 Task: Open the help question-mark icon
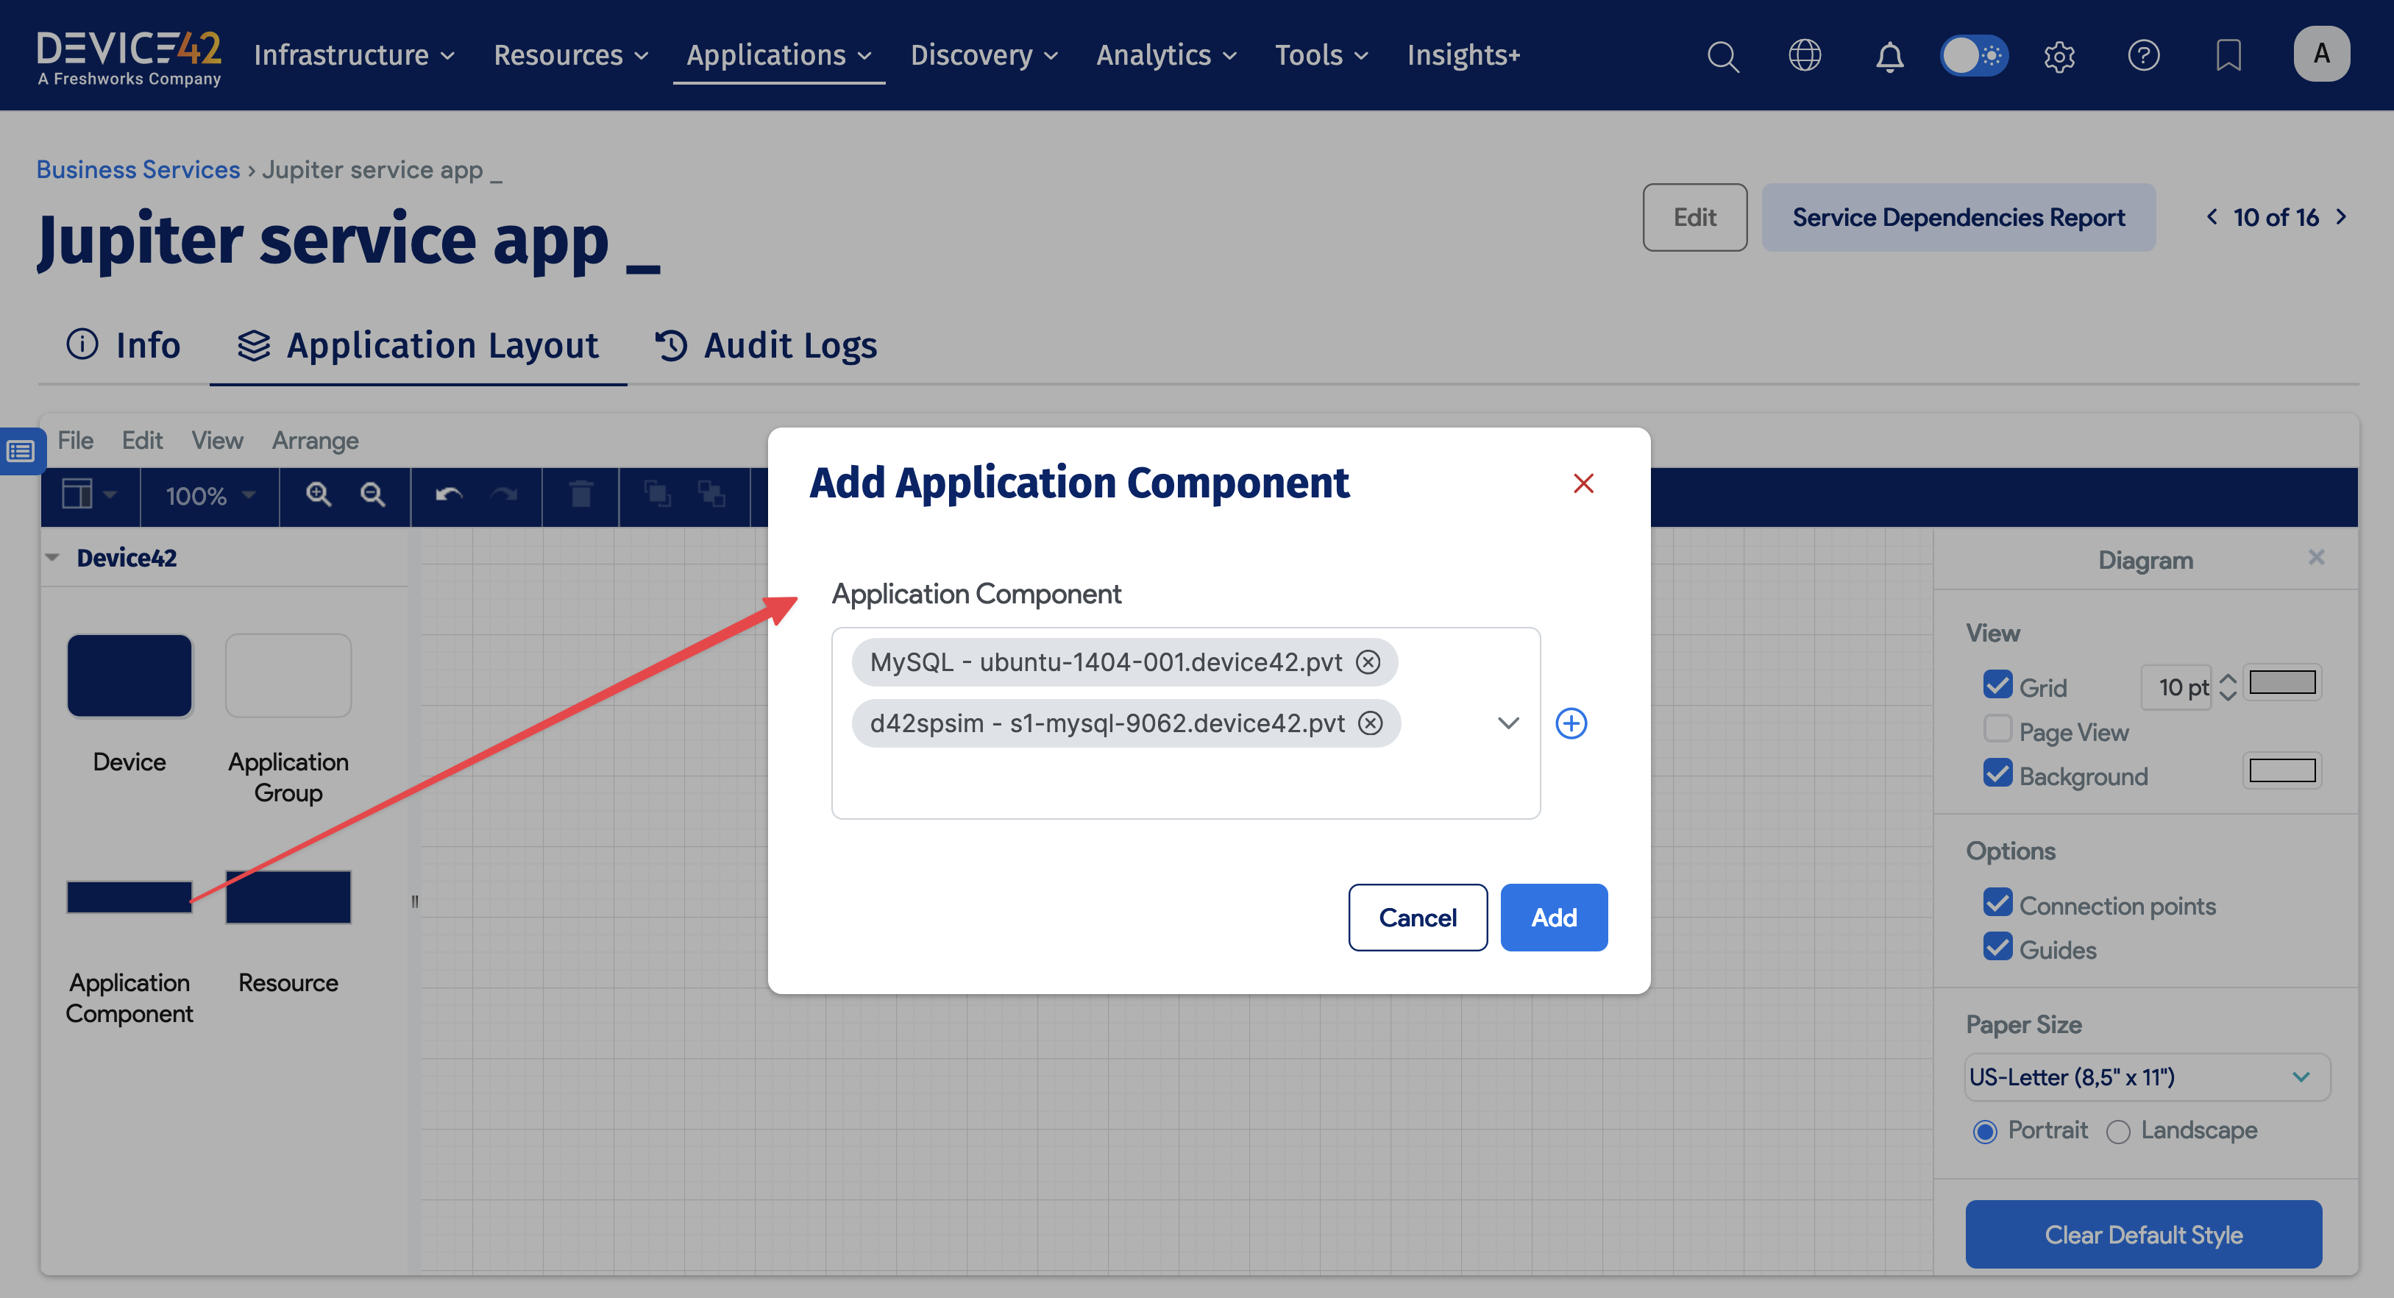click(2144, 56)
